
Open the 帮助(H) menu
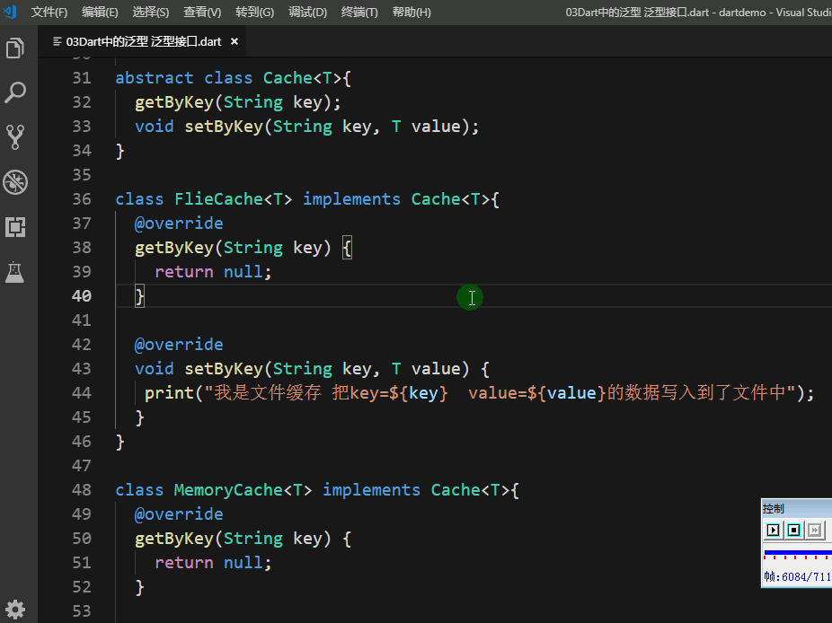412,12
